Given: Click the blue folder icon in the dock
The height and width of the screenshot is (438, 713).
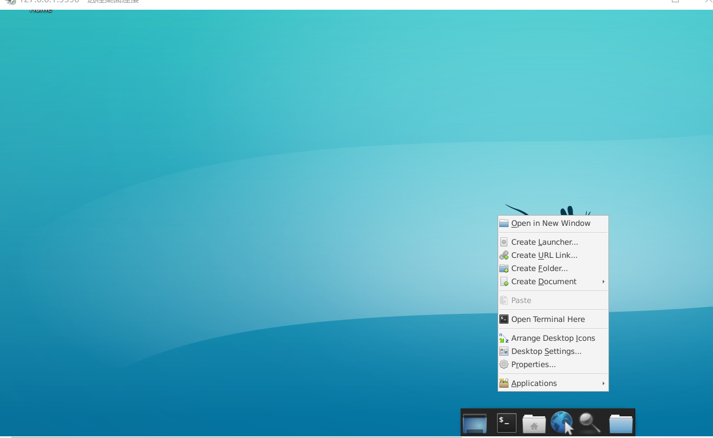Looking at the screenshot, I should (621, 424).
